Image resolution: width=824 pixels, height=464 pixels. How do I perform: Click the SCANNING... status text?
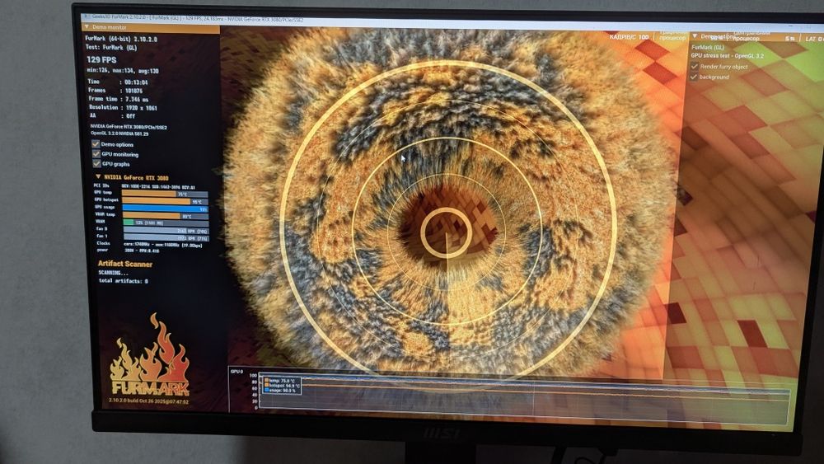point(113,273)
